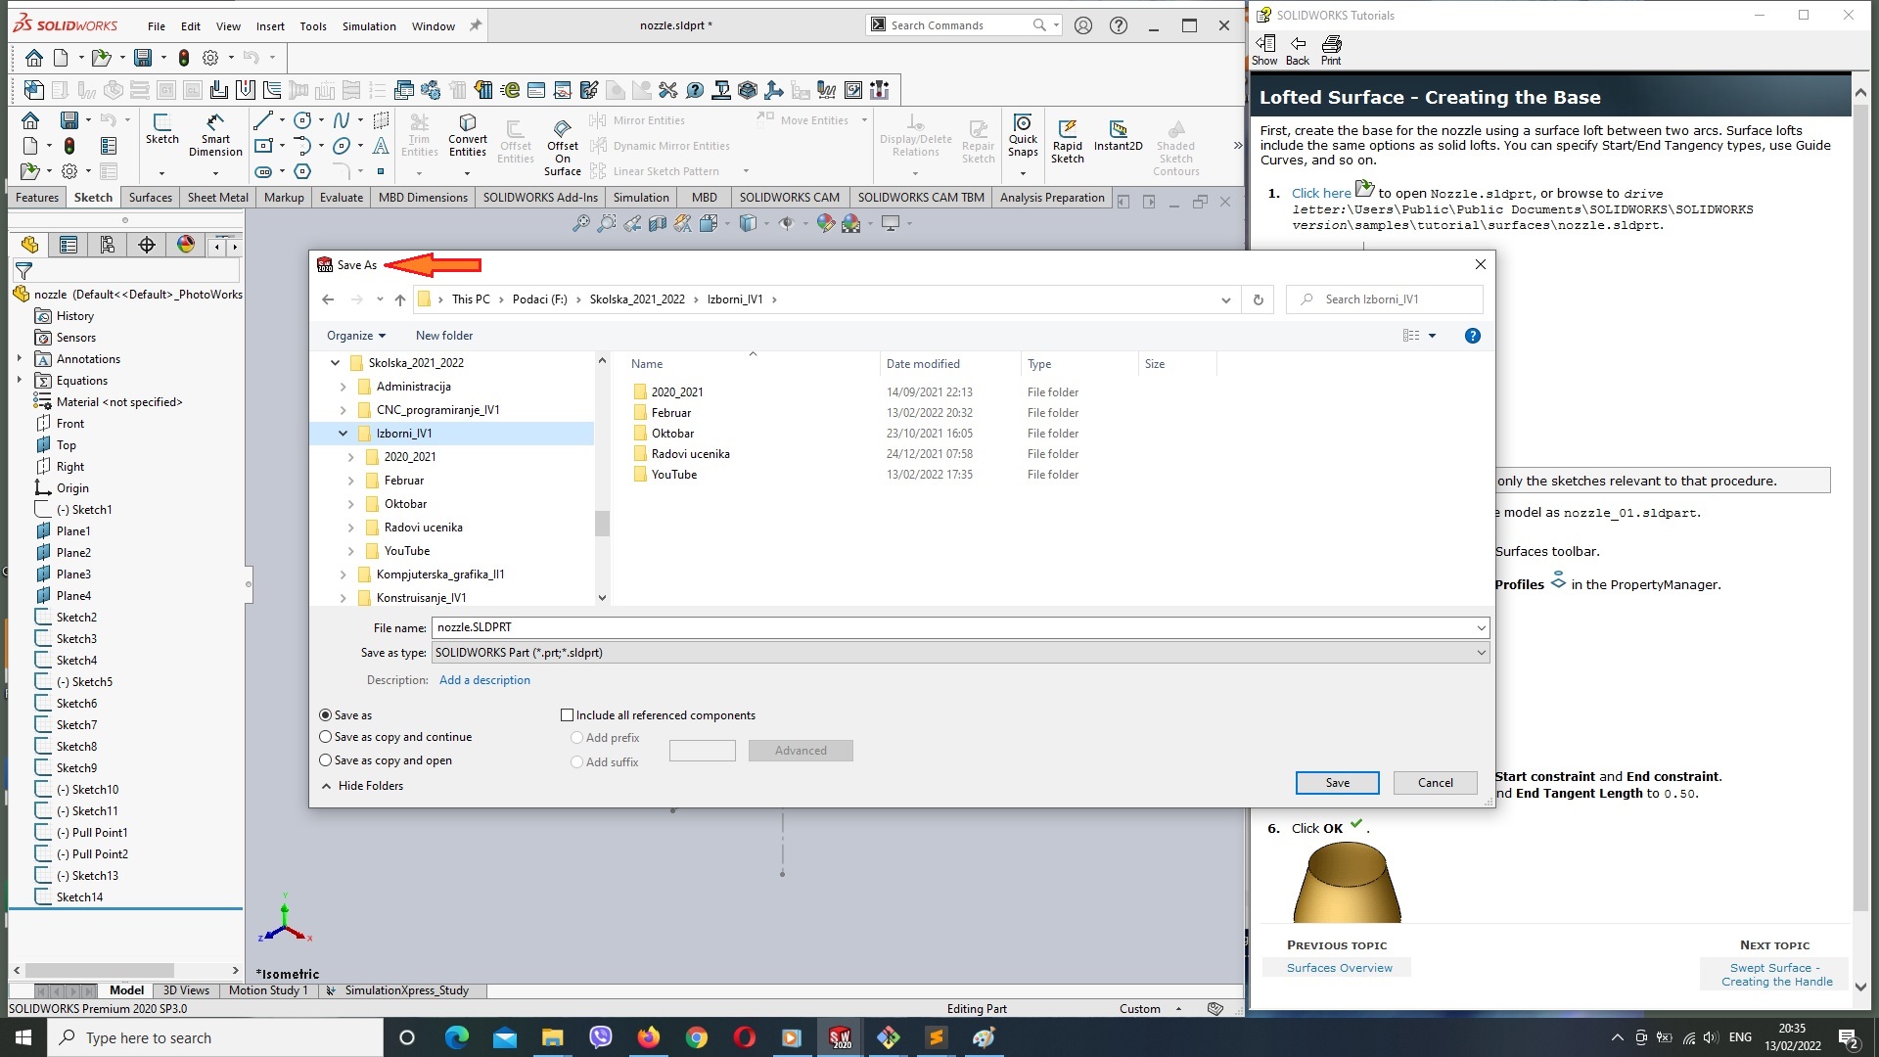Screen dimensions: 1879x1057
Task: Switch to Motion Study 1 tab
Action: (268, 990)
